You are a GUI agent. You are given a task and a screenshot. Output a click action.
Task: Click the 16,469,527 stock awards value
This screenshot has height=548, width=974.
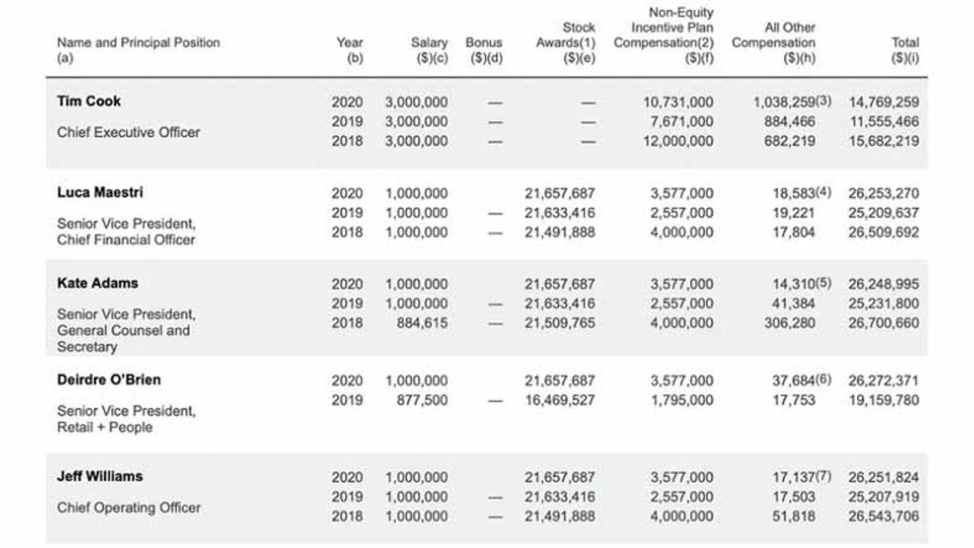[x=559, y=400]
